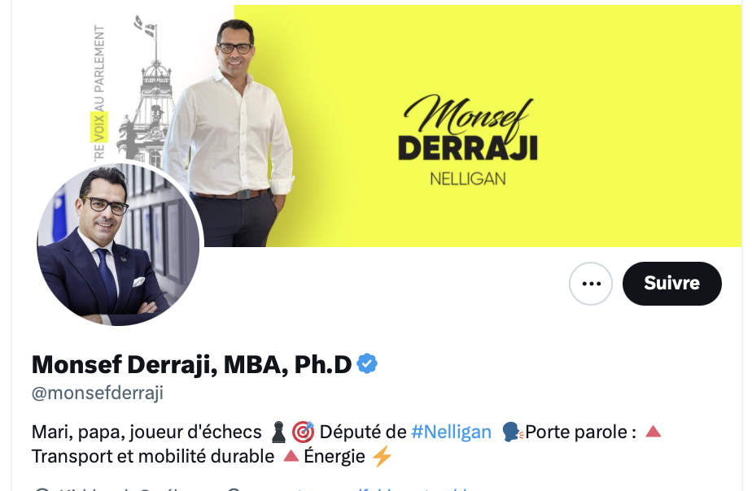Click the highlighted VOIX vertical text
The width and height of the screenshot is (752, 491).
pos(98,127)
